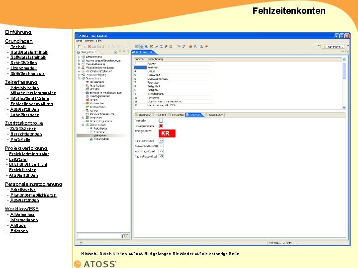This screenshot has width=358, height=268.
Task: Click the red X delete toolbar icon
Action: [x=89, y=47]
